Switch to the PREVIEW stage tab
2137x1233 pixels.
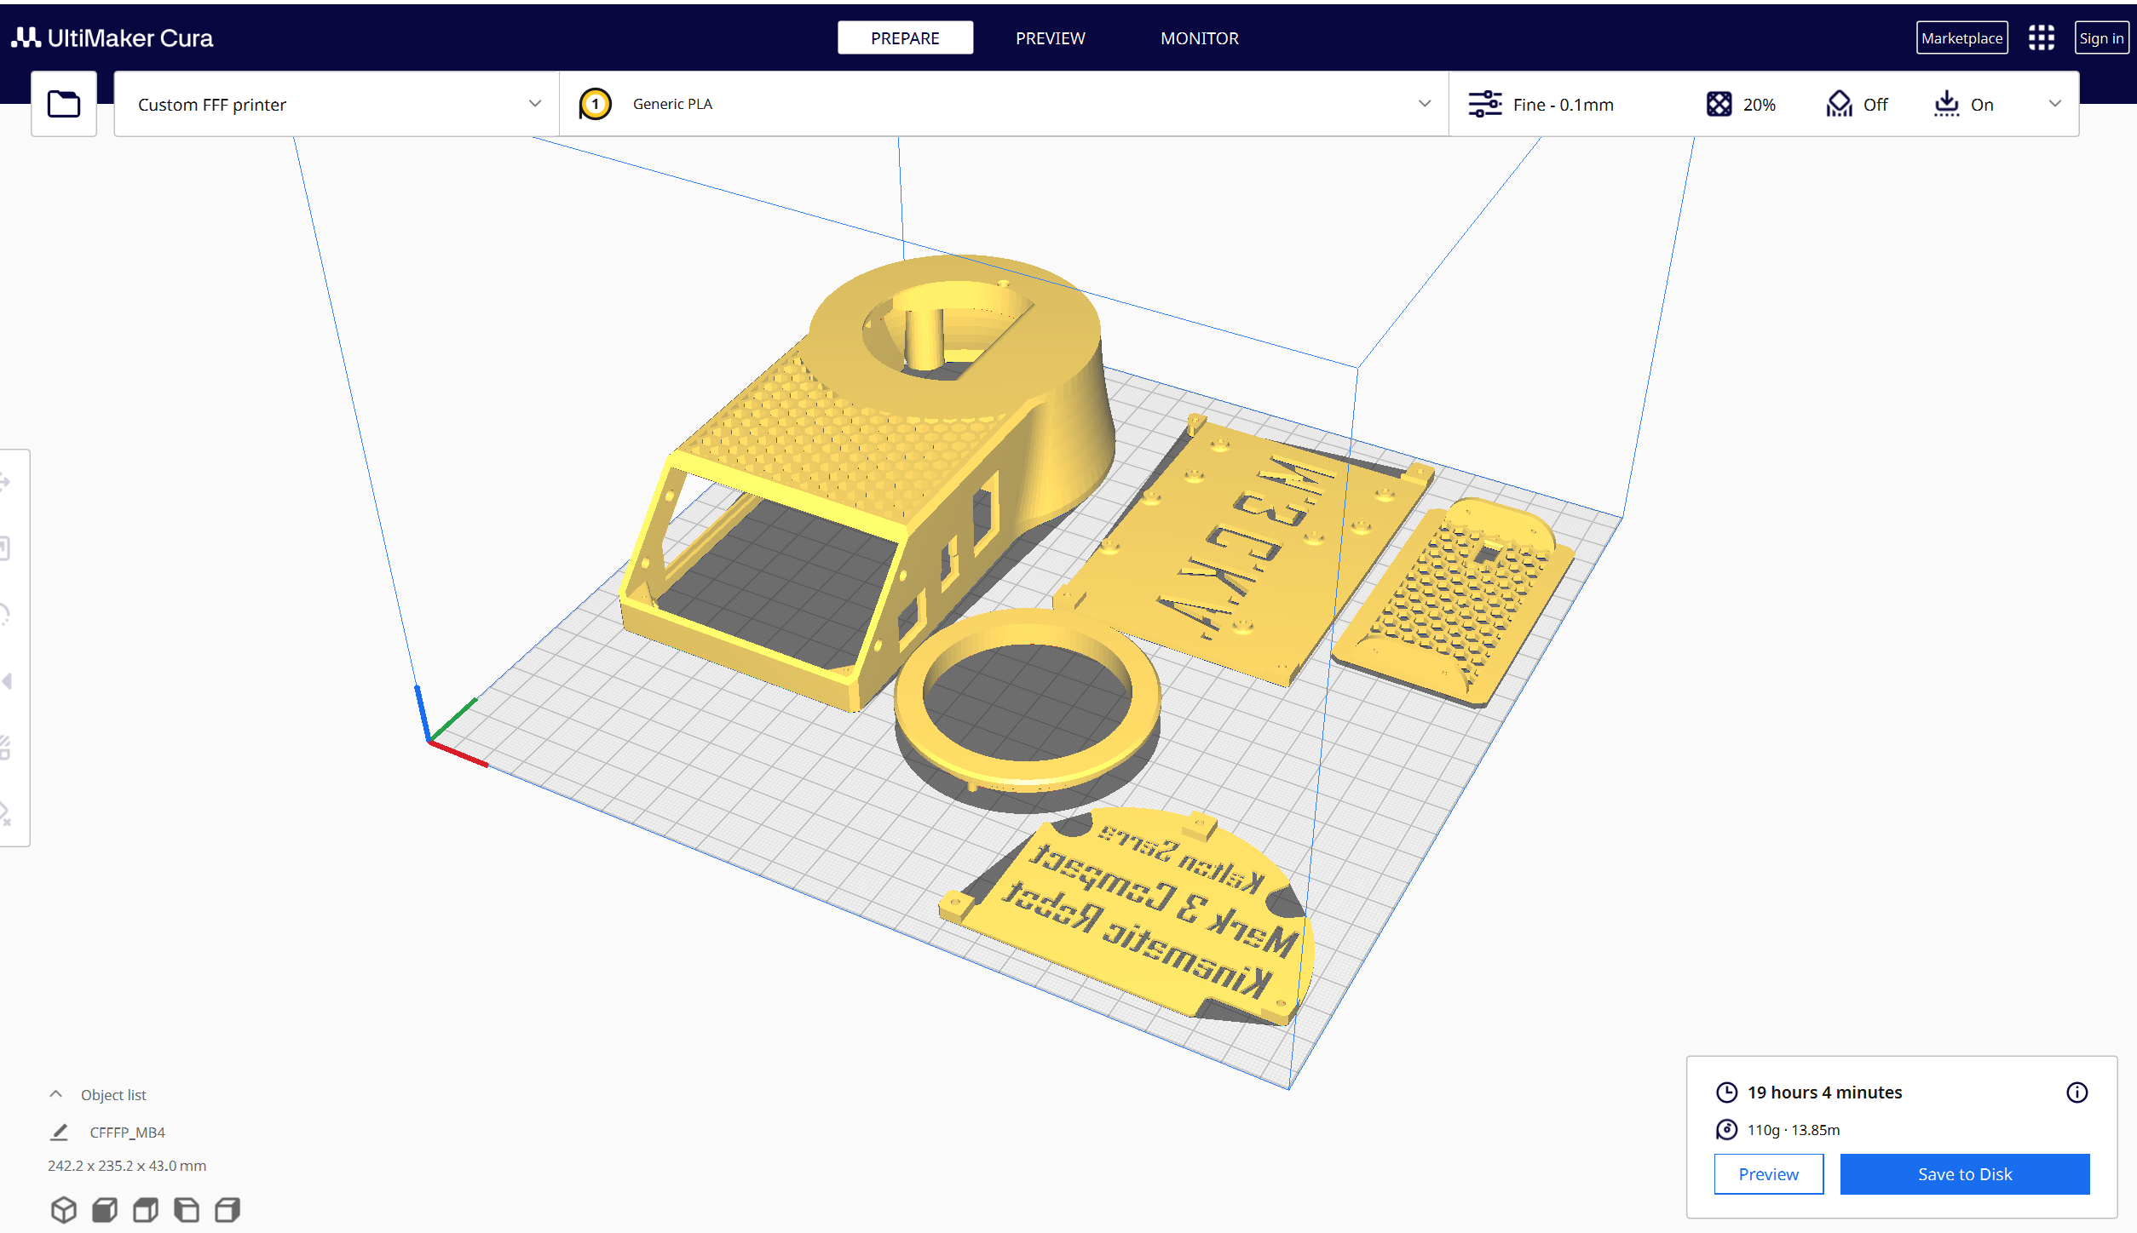coord(1050,37)
